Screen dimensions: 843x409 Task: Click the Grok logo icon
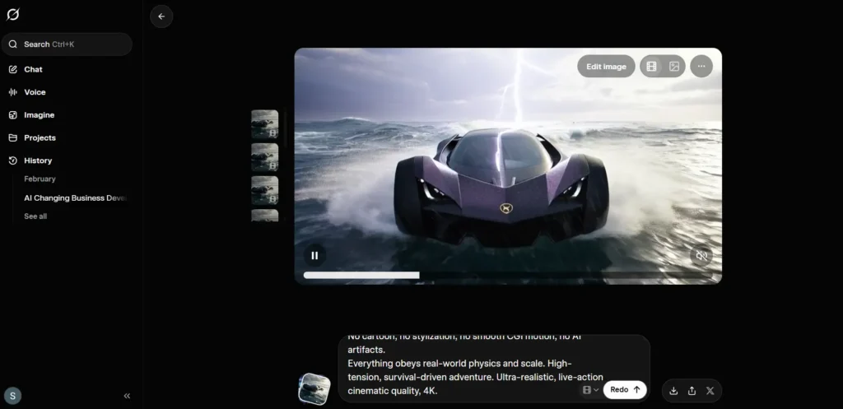point(13,15)
